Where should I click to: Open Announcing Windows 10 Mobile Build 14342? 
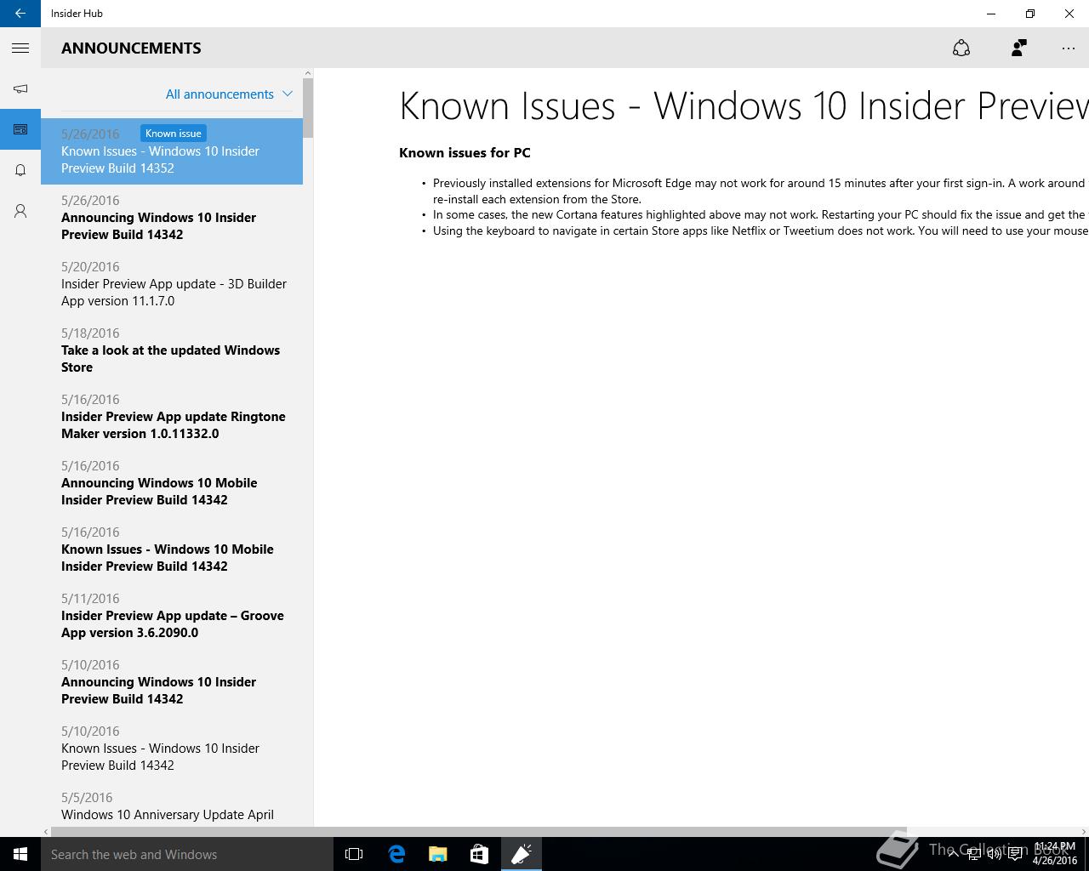click(x=172, y=483)
